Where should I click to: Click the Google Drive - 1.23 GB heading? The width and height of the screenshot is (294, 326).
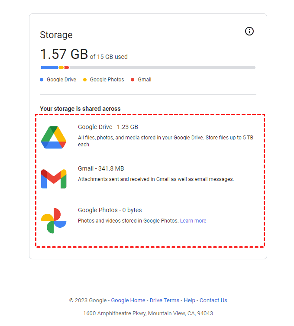pos(108,127)
